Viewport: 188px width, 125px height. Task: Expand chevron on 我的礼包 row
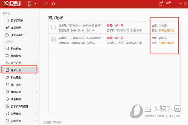(36, 56)
